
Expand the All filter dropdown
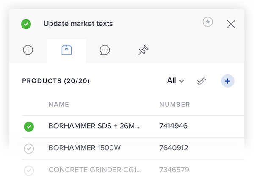176,80
